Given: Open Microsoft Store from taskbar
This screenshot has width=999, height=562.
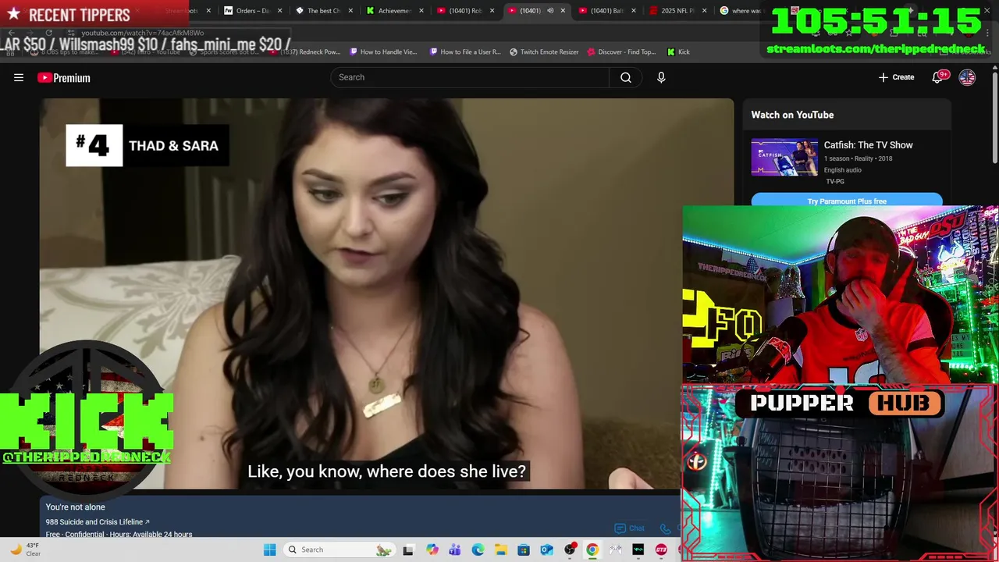Looking at the screenshot, I should [x=524, y=550].
